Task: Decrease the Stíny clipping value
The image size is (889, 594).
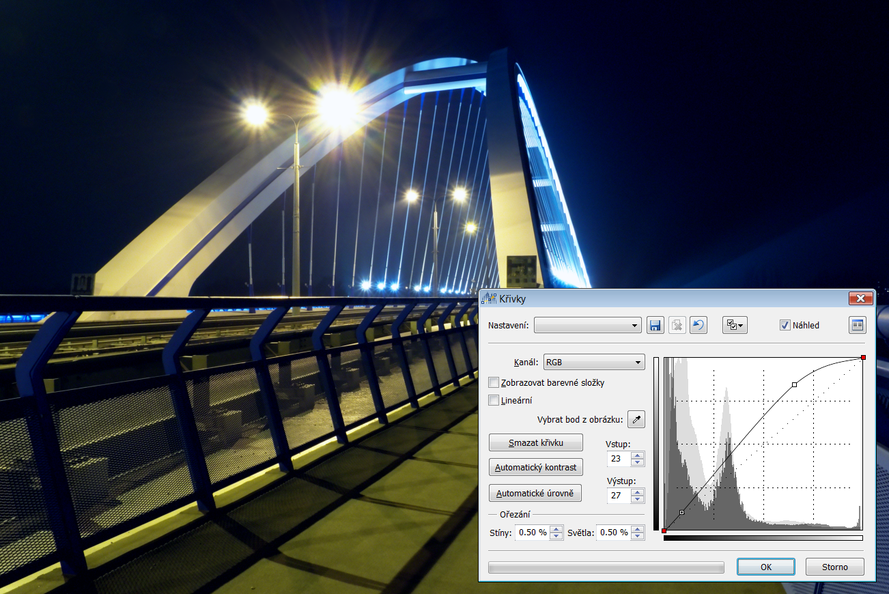Action: pos(557,537)
